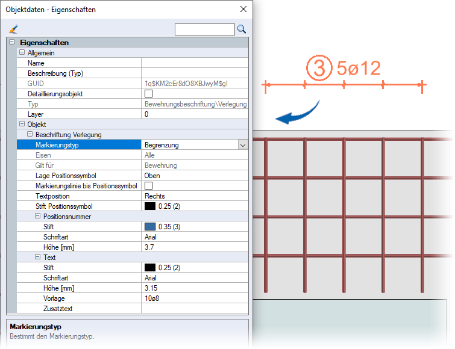455x349 pixels.
Task: Enable Markierungslinie bis Positionssymbol checkbox
Action: [x=148, y=186]
